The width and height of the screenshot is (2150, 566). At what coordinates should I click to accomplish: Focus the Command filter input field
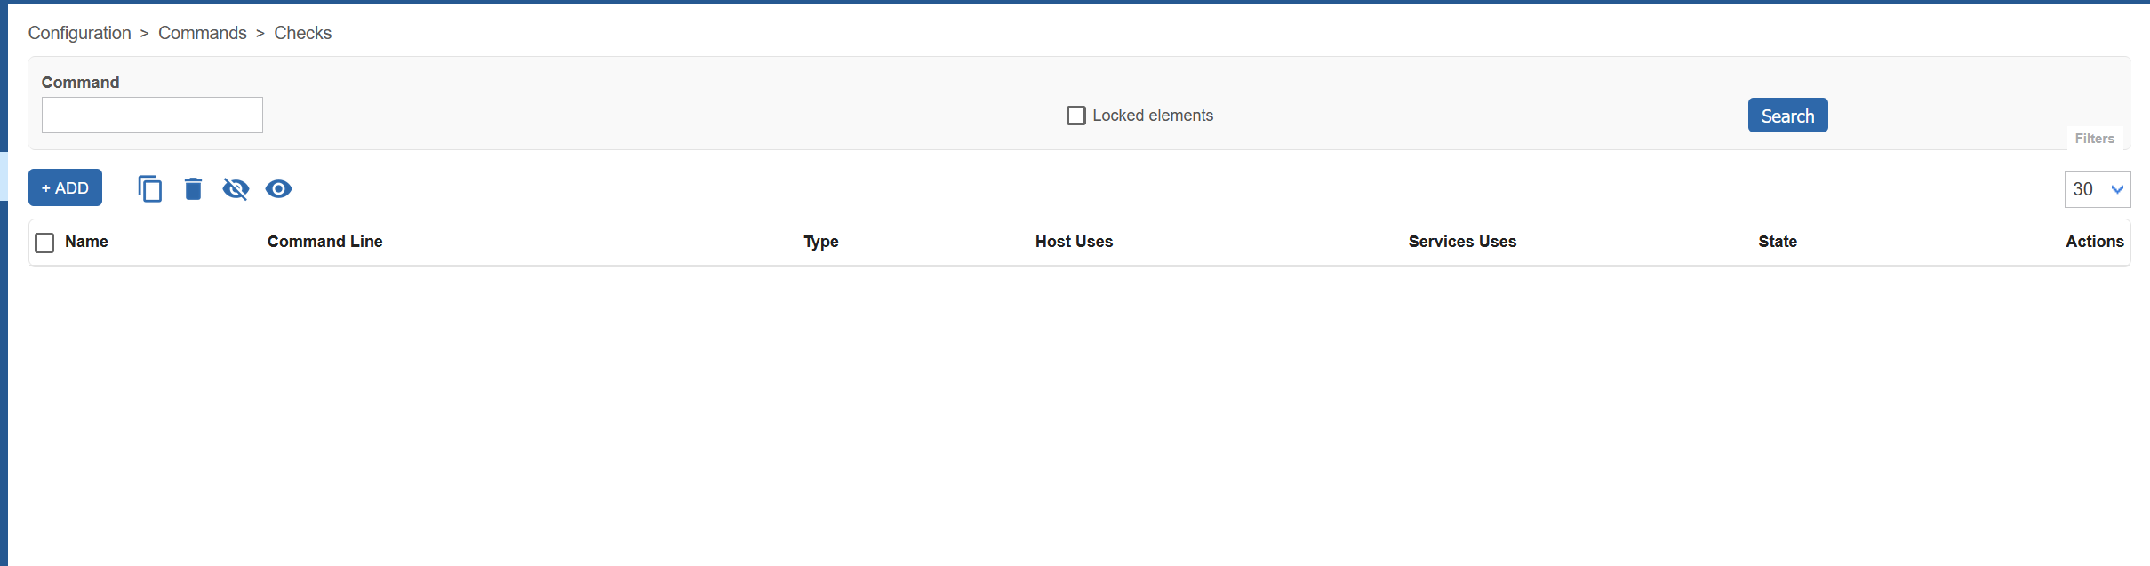coord(152,116)
